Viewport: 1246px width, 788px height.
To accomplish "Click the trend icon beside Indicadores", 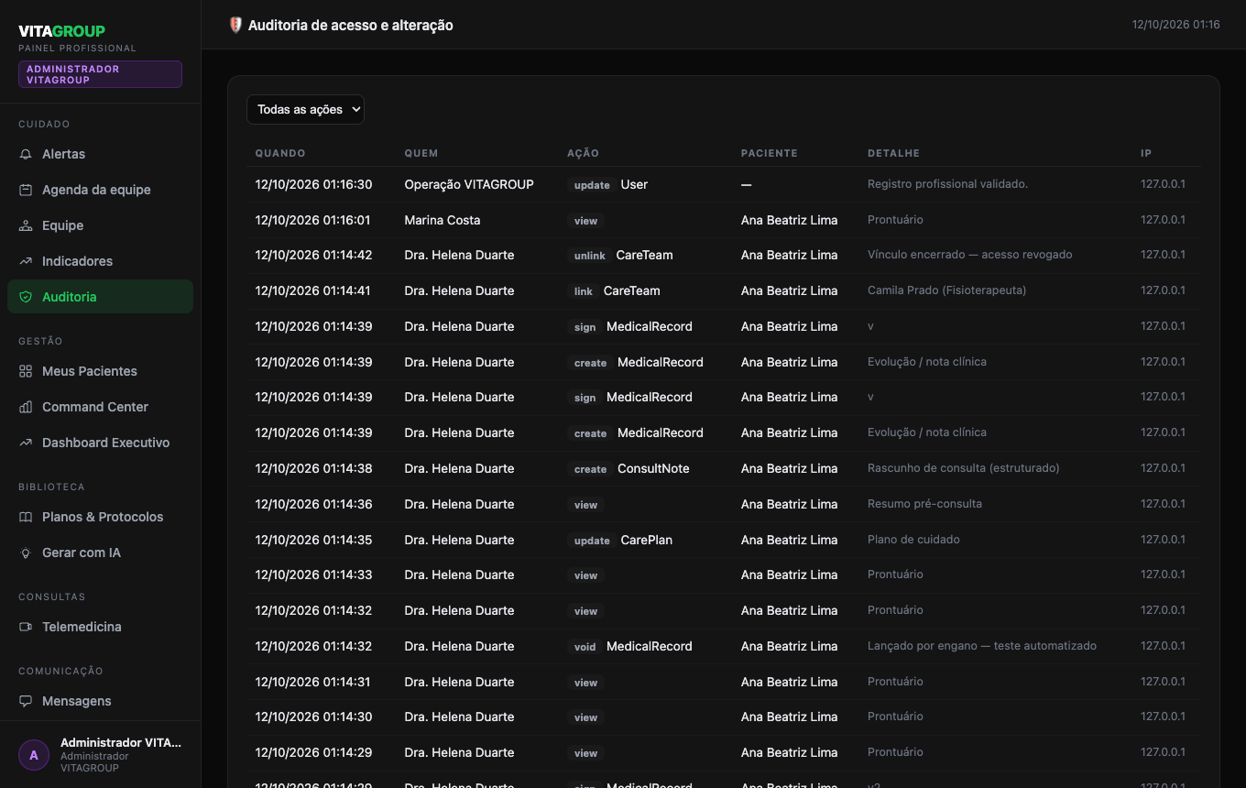I will pyautogui.click(x=26, y=261).
